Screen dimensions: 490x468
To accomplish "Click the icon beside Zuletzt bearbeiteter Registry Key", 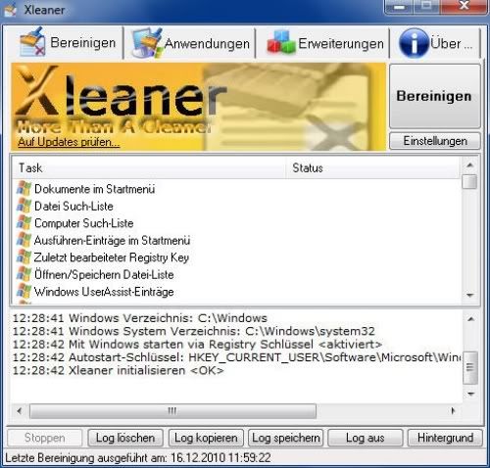I will [x=24, y=257].
